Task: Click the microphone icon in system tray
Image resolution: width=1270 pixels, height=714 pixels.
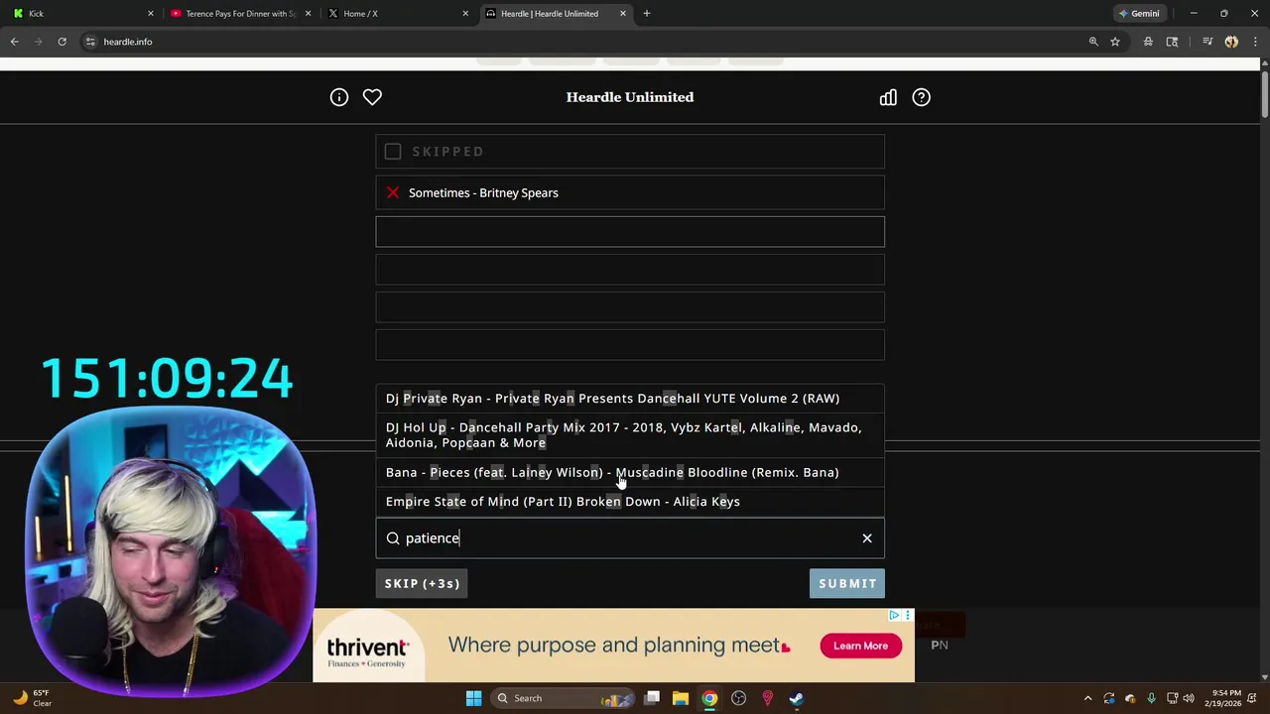Action: click(1151, 698)
